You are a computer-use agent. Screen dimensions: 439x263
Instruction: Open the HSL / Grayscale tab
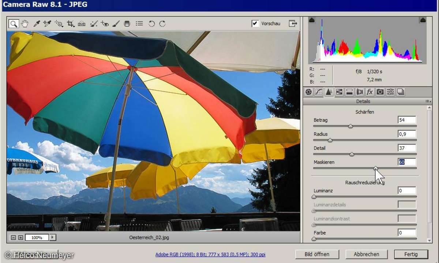point(339,92)
